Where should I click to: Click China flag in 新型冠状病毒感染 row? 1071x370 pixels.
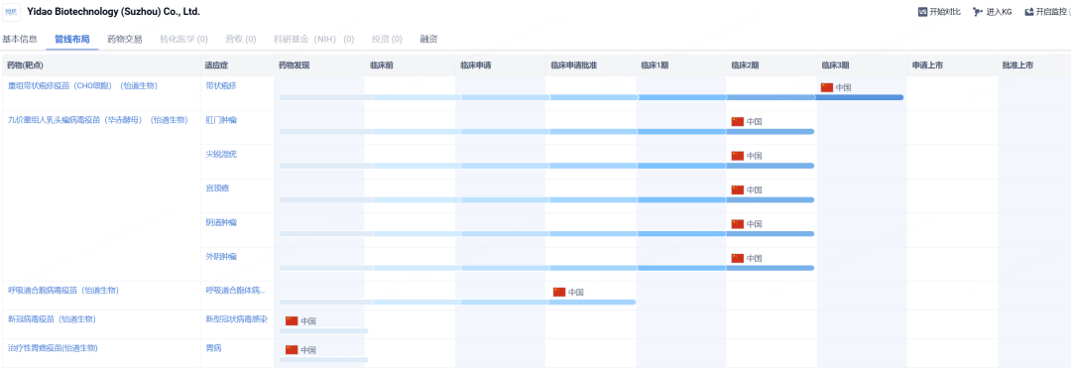292,320
